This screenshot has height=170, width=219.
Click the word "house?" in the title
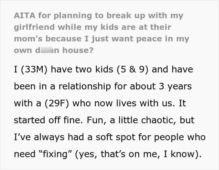[x=78, y=50]
